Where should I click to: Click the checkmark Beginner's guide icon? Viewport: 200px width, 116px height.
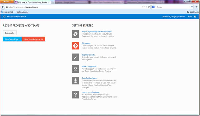click(75, 57)
